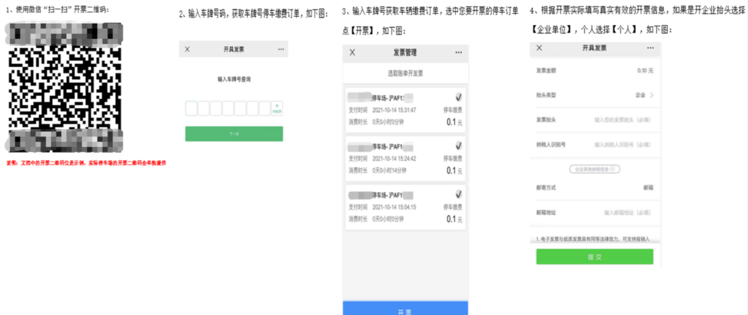Open the 抬头类型 selector showing 企业
The width and height of the screenshot is (748, 315).
tap(595, 95)
